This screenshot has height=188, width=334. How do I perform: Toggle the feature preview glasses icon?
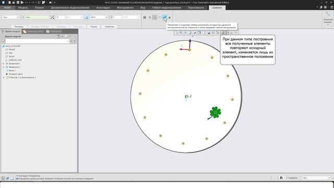[x=160, y=17]
